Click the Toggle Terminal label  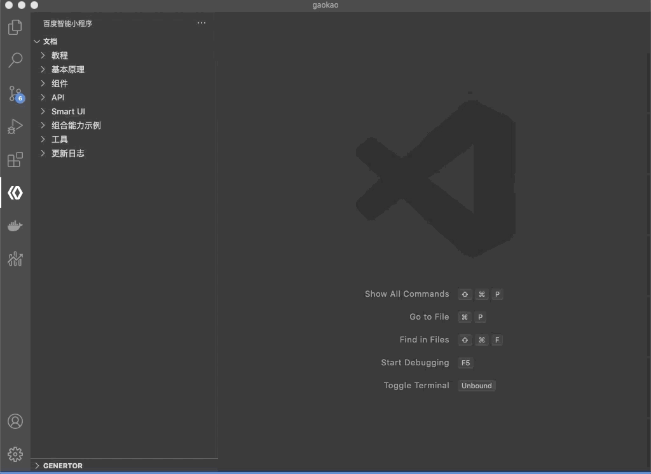tap(416, 386)
